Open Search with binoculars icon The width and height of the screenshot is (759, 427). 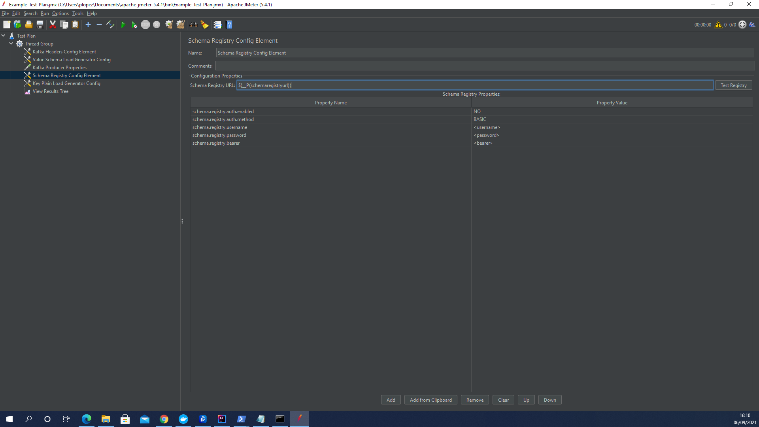click(193, 25)
